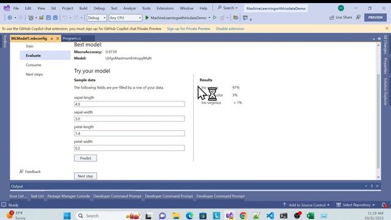Click Sign up for Private Preview link
Screen dimensions: 391x220
(189, 29)
